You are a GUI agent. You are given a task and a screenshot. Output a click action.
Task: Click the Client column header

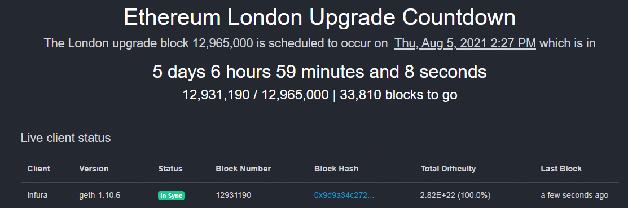[x=39, y=169]
